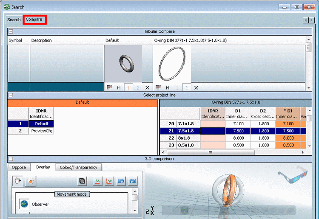319x219 pixels.
Task: Click the O-ring table scroll down arrow
Action: coord(310,146)
